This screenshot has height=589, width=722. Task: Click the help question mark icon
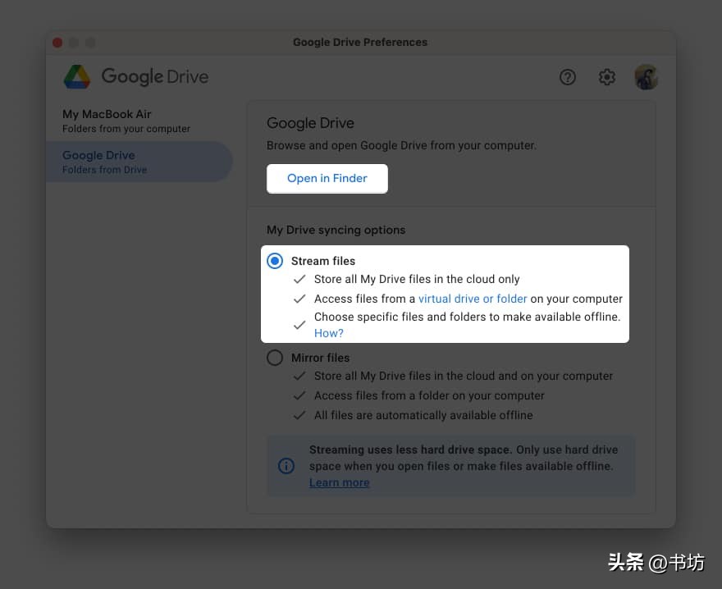tap(568, 76)
